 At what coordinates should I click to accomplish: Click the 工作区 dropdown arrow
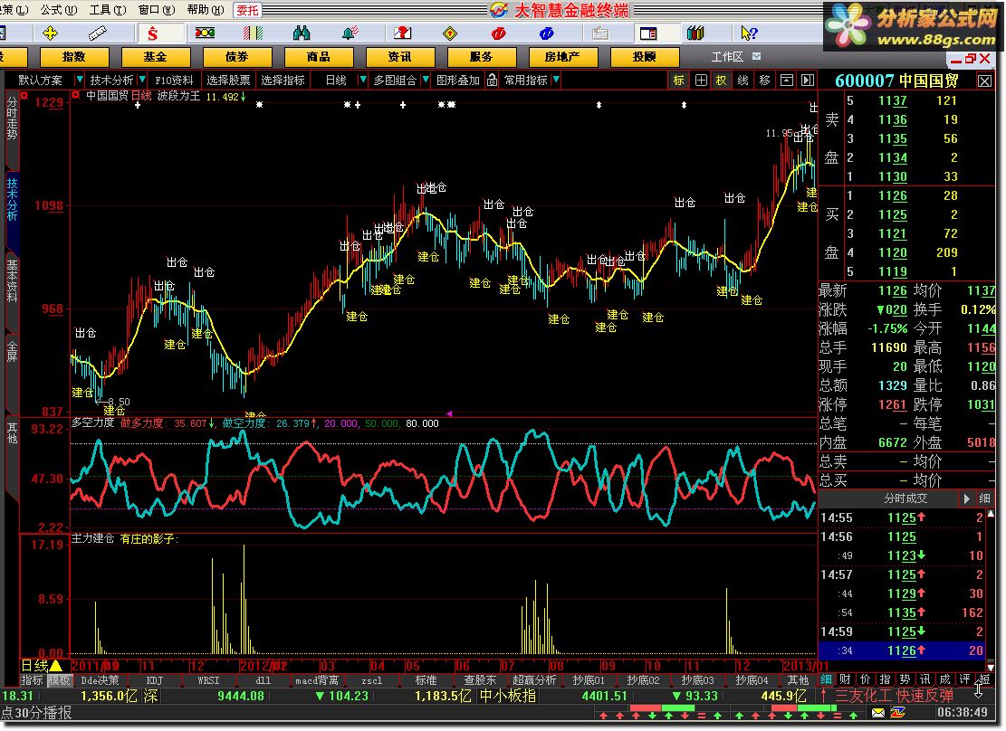(x=756, y=56)
